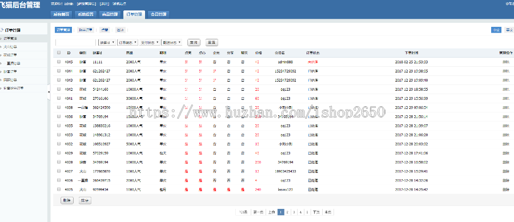Viewport: 514px width, 222px height.
Task: Click ID value 138830216 in order 4035 row
Action: 101,126
